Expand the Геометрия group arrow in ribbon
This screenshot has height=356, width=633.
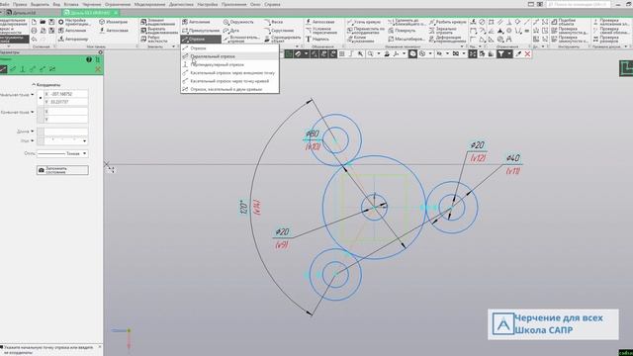pos(297,46)
